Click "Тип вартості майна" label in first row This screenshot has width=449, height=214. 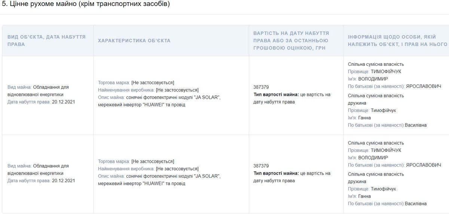(276, 95)
